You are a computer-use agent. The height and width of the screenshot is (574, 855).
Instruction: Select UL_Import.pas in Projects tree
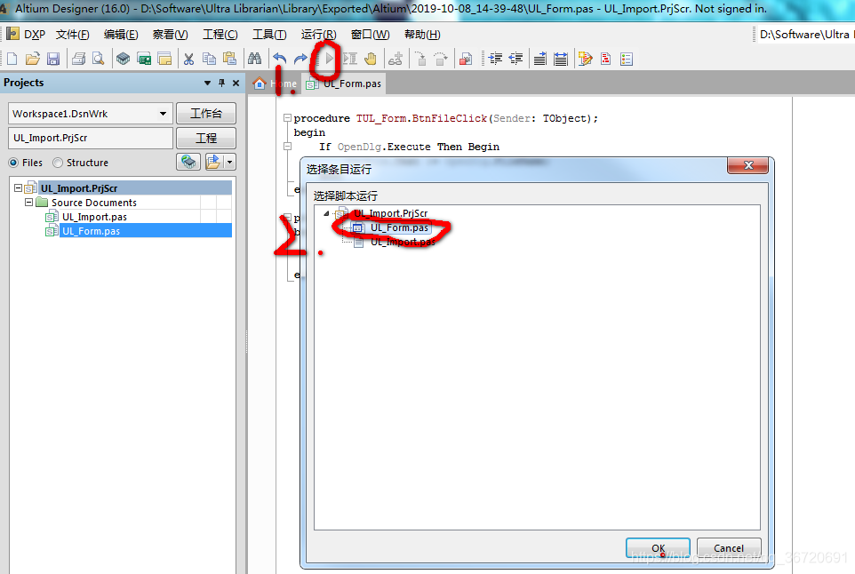pos(94,217)
